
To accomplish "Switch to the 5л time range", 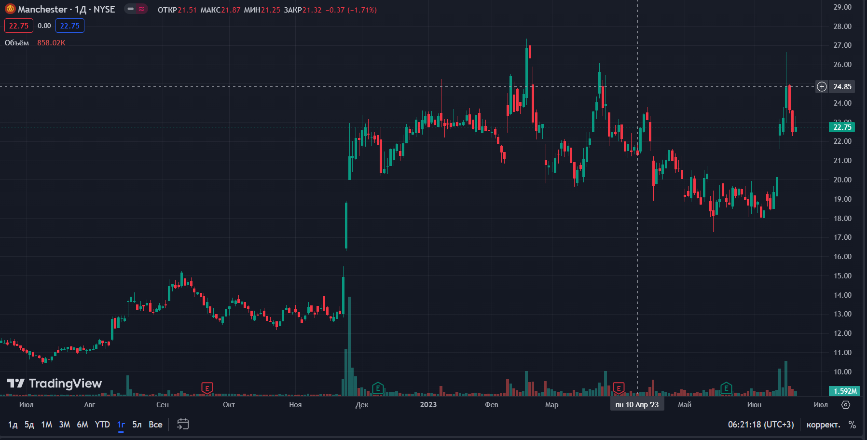I will point(137,425).
